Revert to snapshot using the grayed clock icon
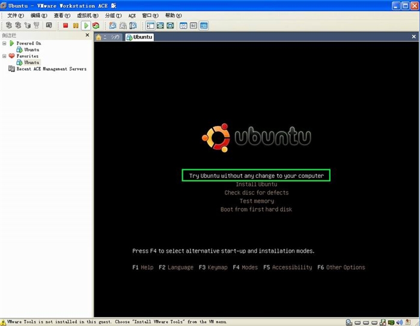This screenshot has height=326, width=420. [123, 25]
